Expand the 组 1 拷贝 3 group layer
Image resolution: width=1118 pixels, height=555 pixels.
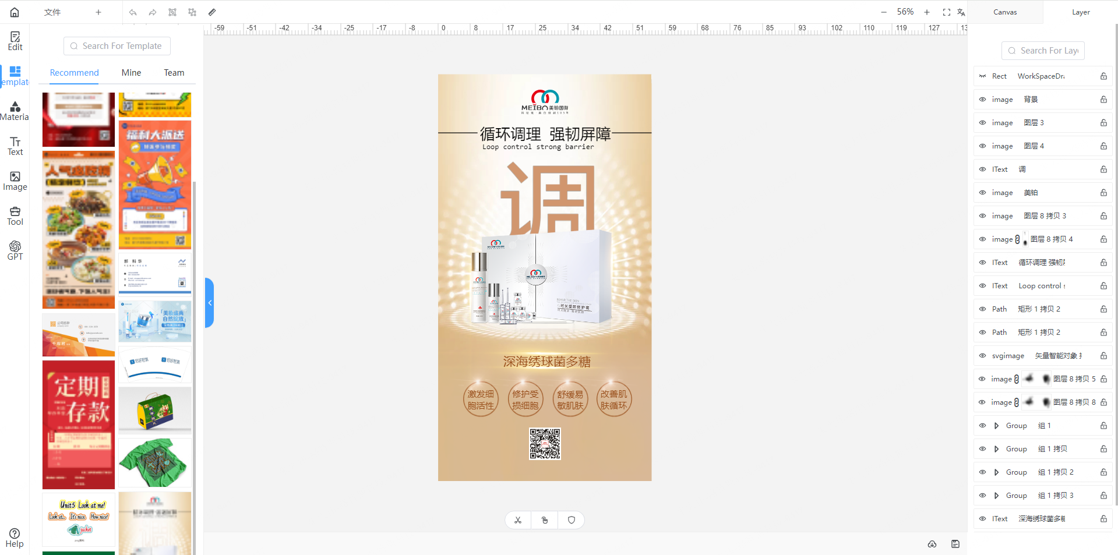(x=996, y=496)
